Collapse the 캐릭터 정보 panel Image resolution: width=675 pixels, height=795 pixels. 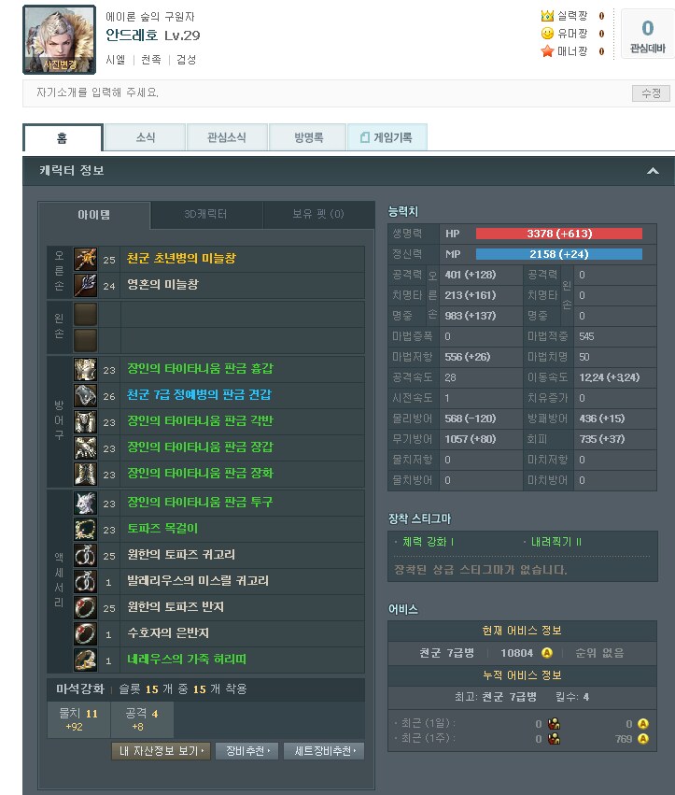pos(653,171)
